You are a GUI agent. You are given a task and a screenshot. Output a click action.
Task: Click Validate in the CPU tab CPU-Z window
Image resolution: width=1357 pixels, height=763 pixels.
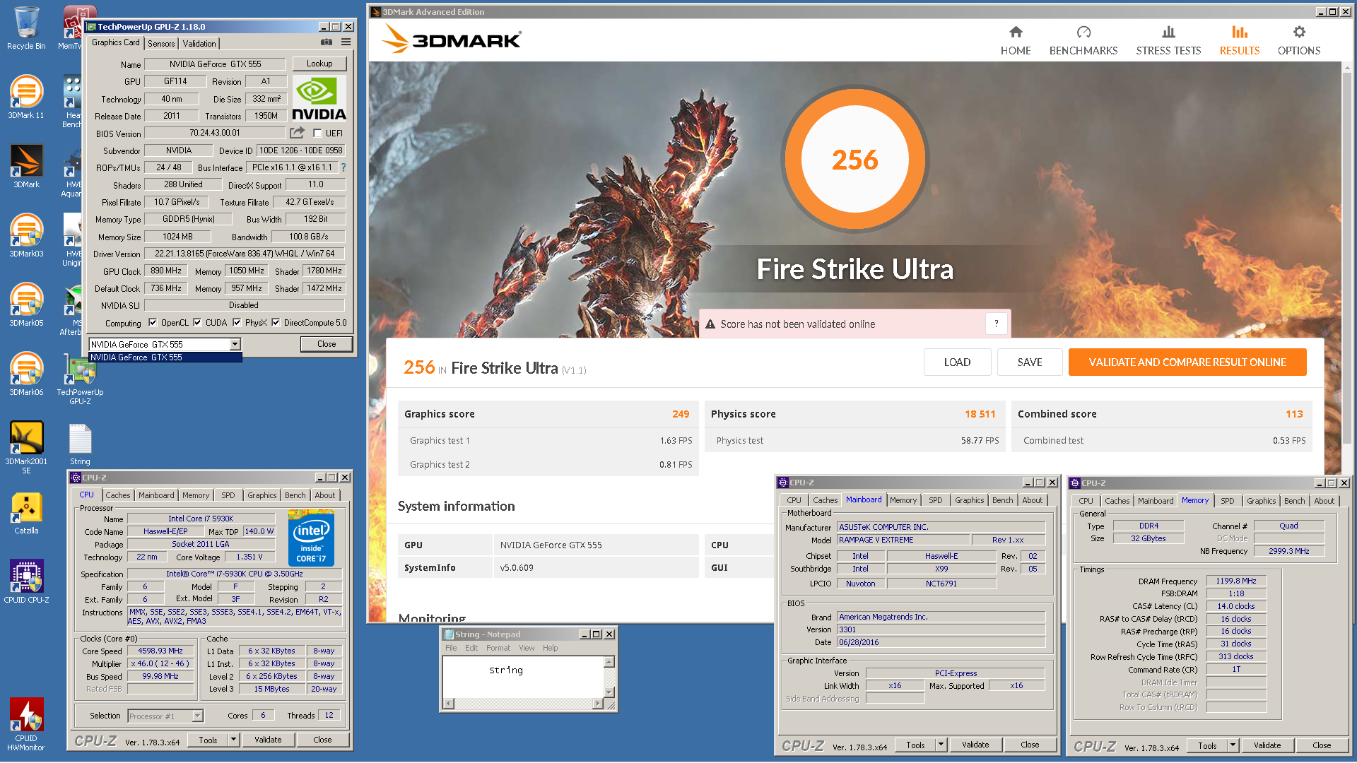click(x=268, y=740)
